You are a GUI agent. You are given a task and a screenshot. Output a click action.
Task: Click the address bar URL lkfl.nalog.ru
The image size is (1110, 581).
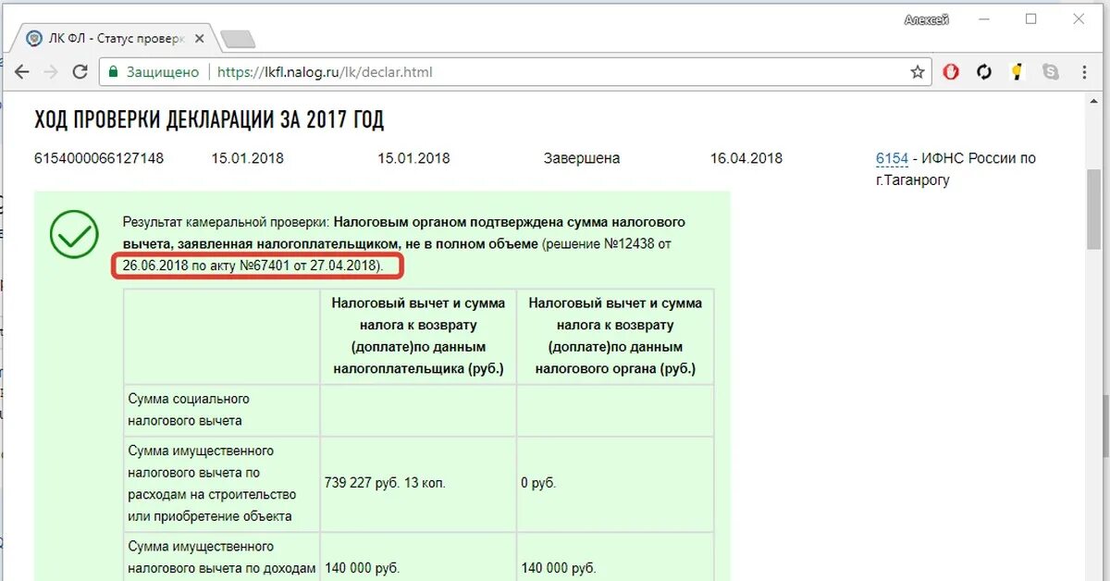[326, 71]
